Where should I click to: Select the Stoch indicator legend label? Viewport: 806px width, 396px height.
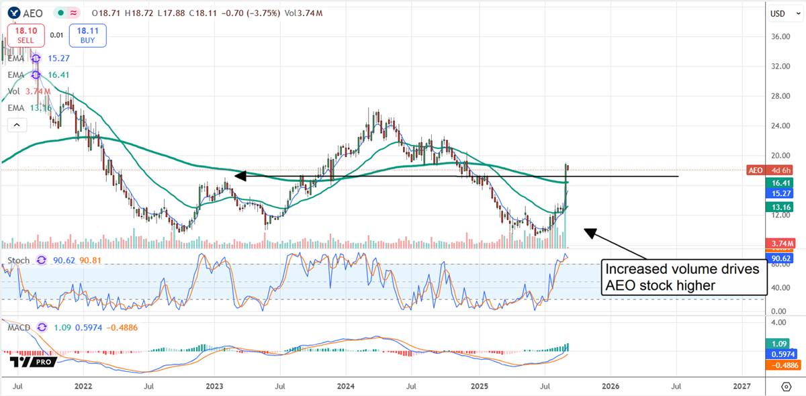pos(19,260)
